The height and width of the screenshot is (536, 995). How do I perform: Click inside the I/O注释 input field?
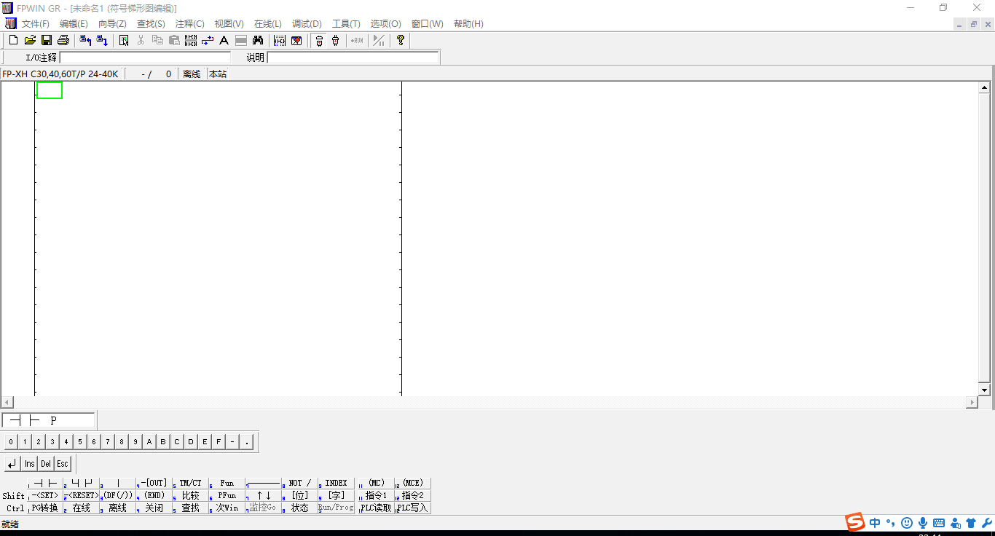coord(145,58)
